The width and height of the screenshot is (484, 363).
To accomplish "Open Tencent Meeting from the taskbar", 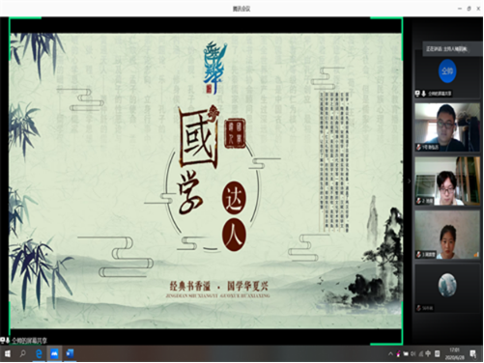I will [54, 354].
